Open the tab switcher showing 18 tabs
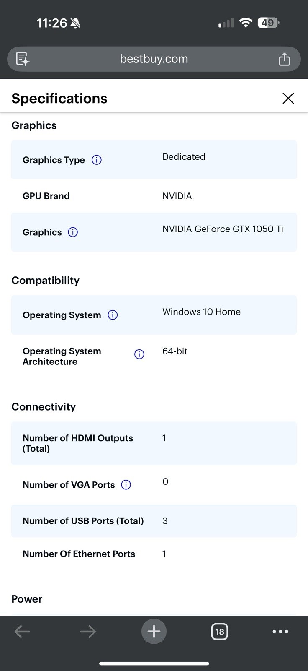Viewport: 308px width, 671px height. (x=220, y=631)
